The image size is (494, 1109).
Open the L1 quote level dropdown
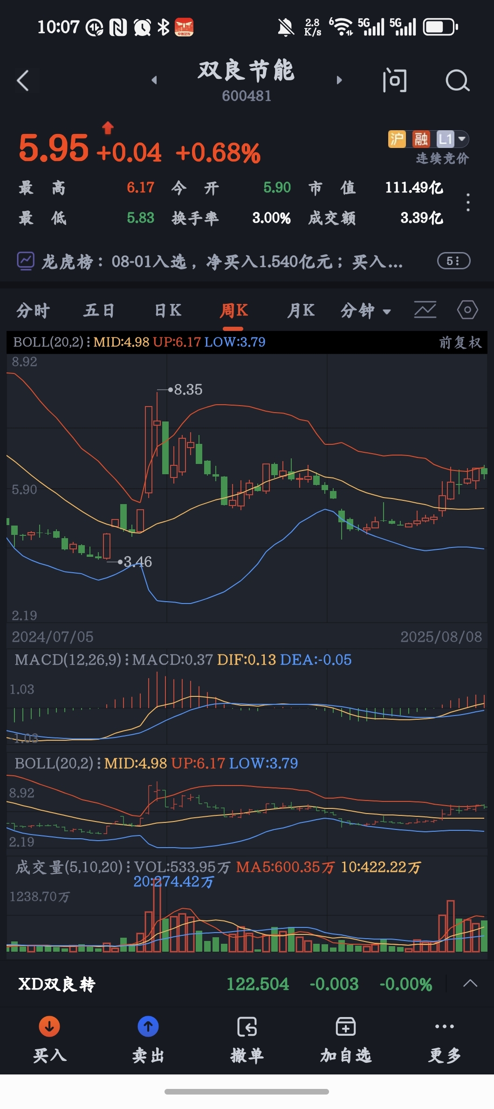tap(452, 139)
